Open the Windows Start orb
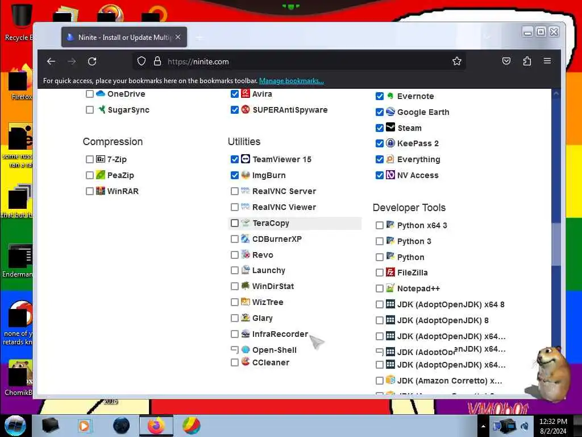Screen dimensions: 582x437 [x=15, y=426]
